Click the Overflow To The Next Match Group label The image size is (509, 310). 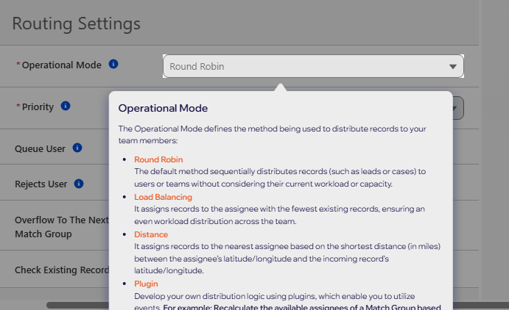62,227
